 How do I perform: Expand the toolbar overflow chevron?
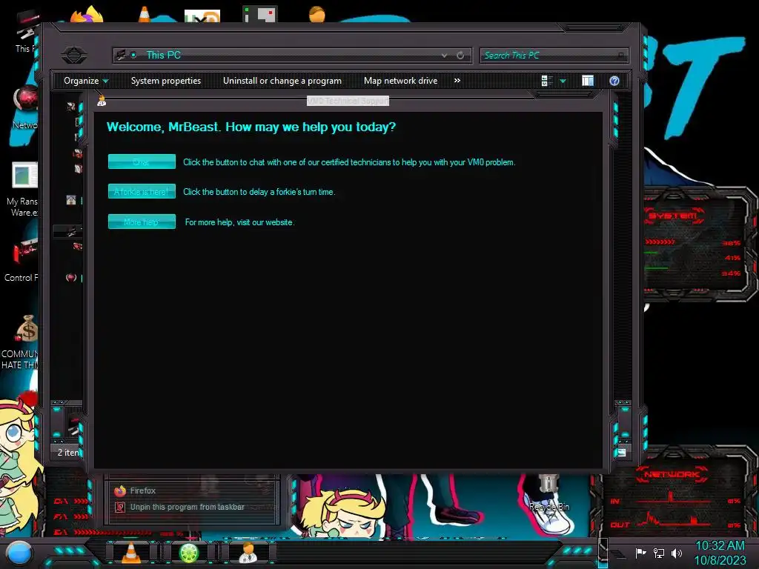click(x=457, y=81)
